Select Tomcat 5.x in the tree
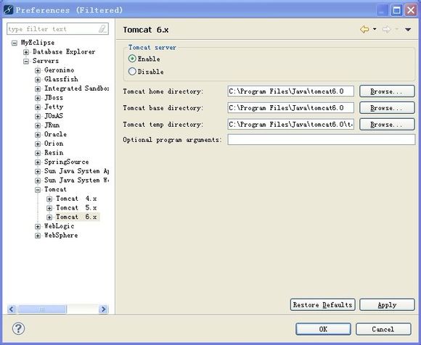 76,208
